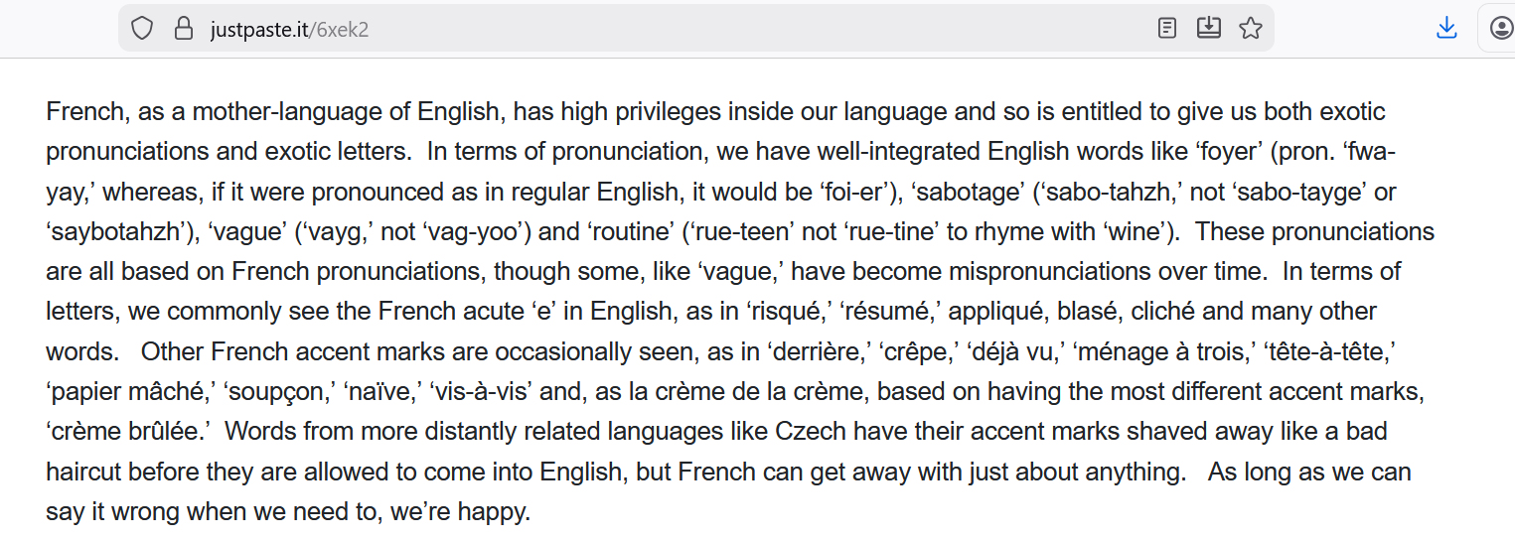Click the install/save page icon in address bar
The height and width of the screenshot is (541, 1515).
pos(1208,28)
